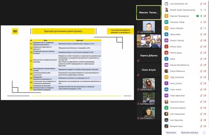Click row 1.1 in the slide table
Screen dimensions: 209x135
65,44
